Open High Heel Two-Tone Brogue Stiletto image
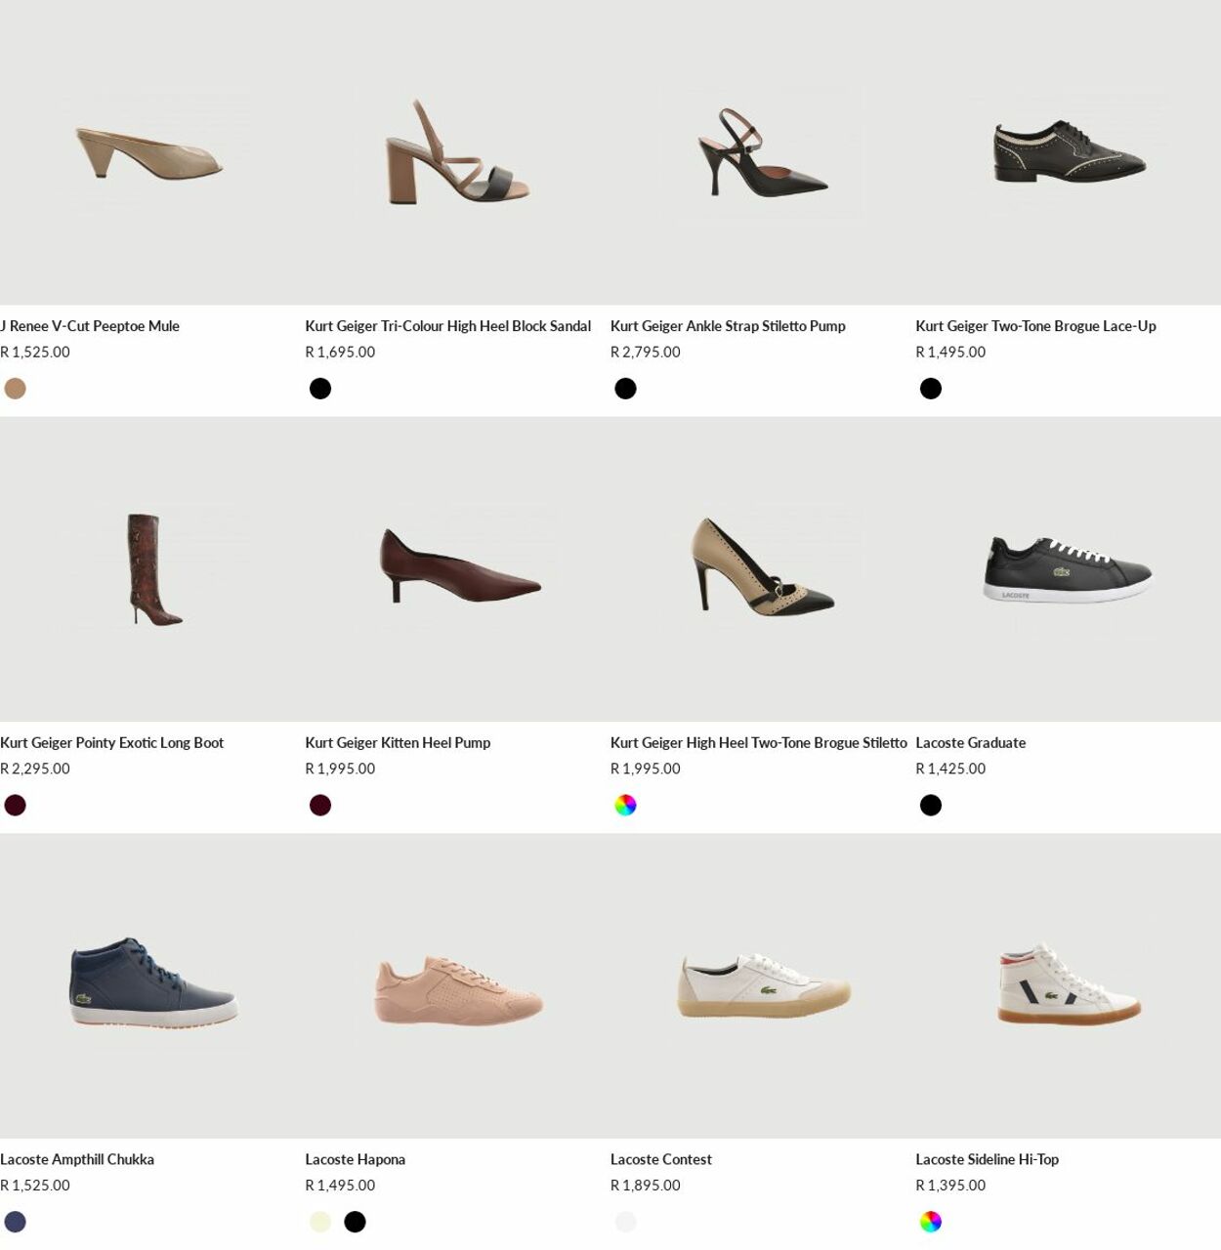Viewport: 1221px width, 1250px height. (x=763, y=569)
